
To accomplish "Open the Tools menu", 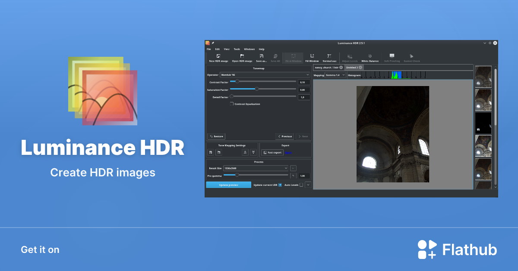I will point(237,49).
